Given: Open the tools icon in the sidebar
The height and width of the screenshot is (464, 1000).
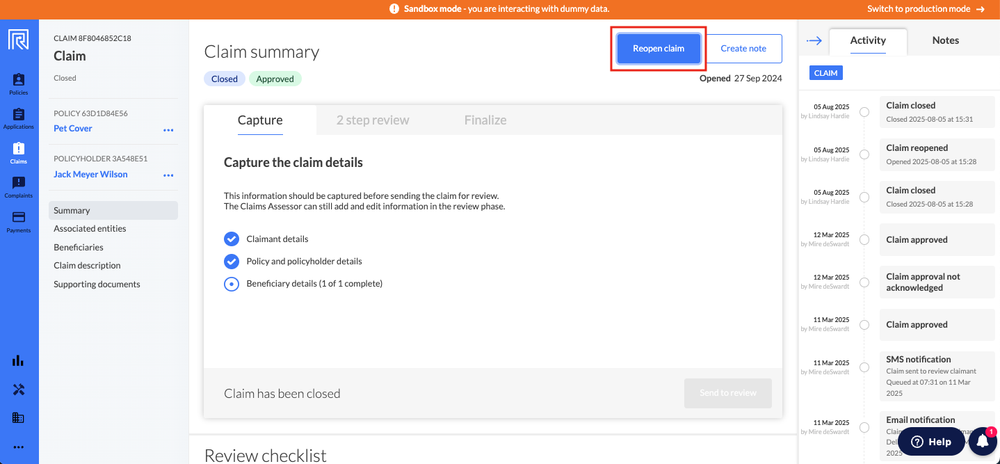Looking at the screenshot, I should click(18, 390).
